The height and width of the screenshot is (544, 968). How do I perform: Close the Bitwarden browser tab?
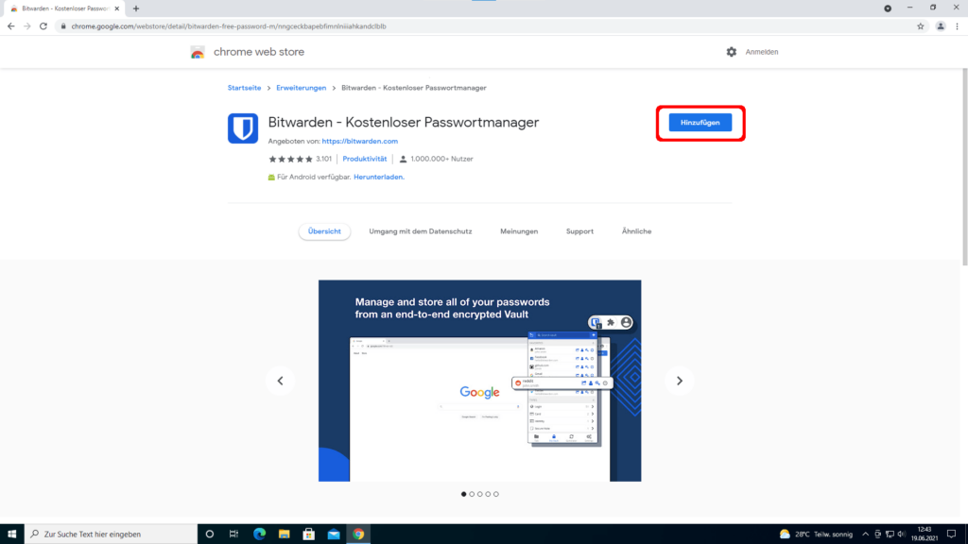click(116, 8)
